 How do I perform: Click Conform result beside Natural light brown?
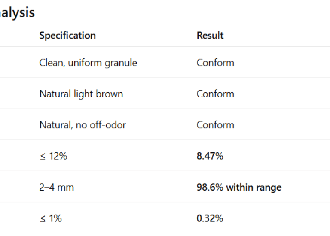click(x=215, y=94)
